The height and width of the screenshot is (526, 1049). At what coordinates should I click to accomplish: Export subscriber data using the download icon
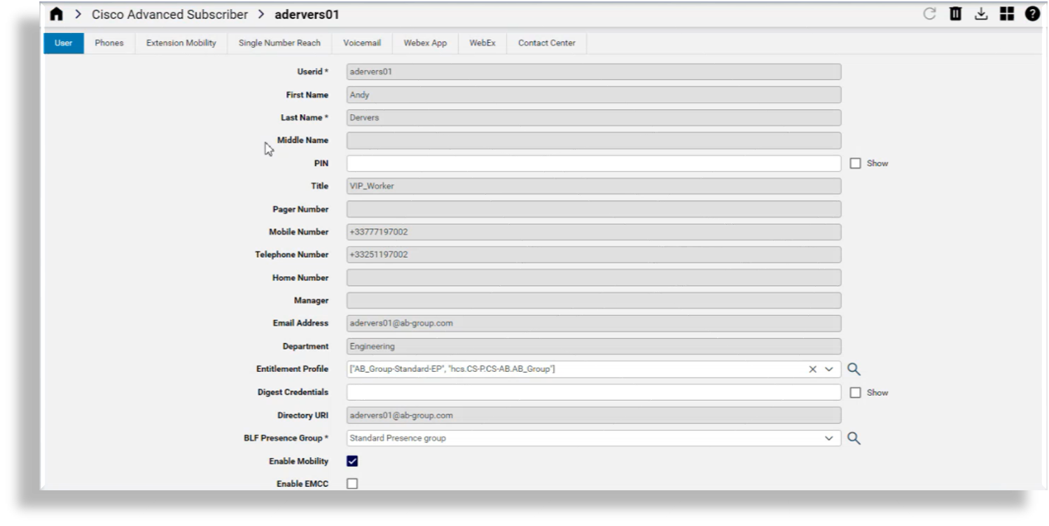point(981,13)
